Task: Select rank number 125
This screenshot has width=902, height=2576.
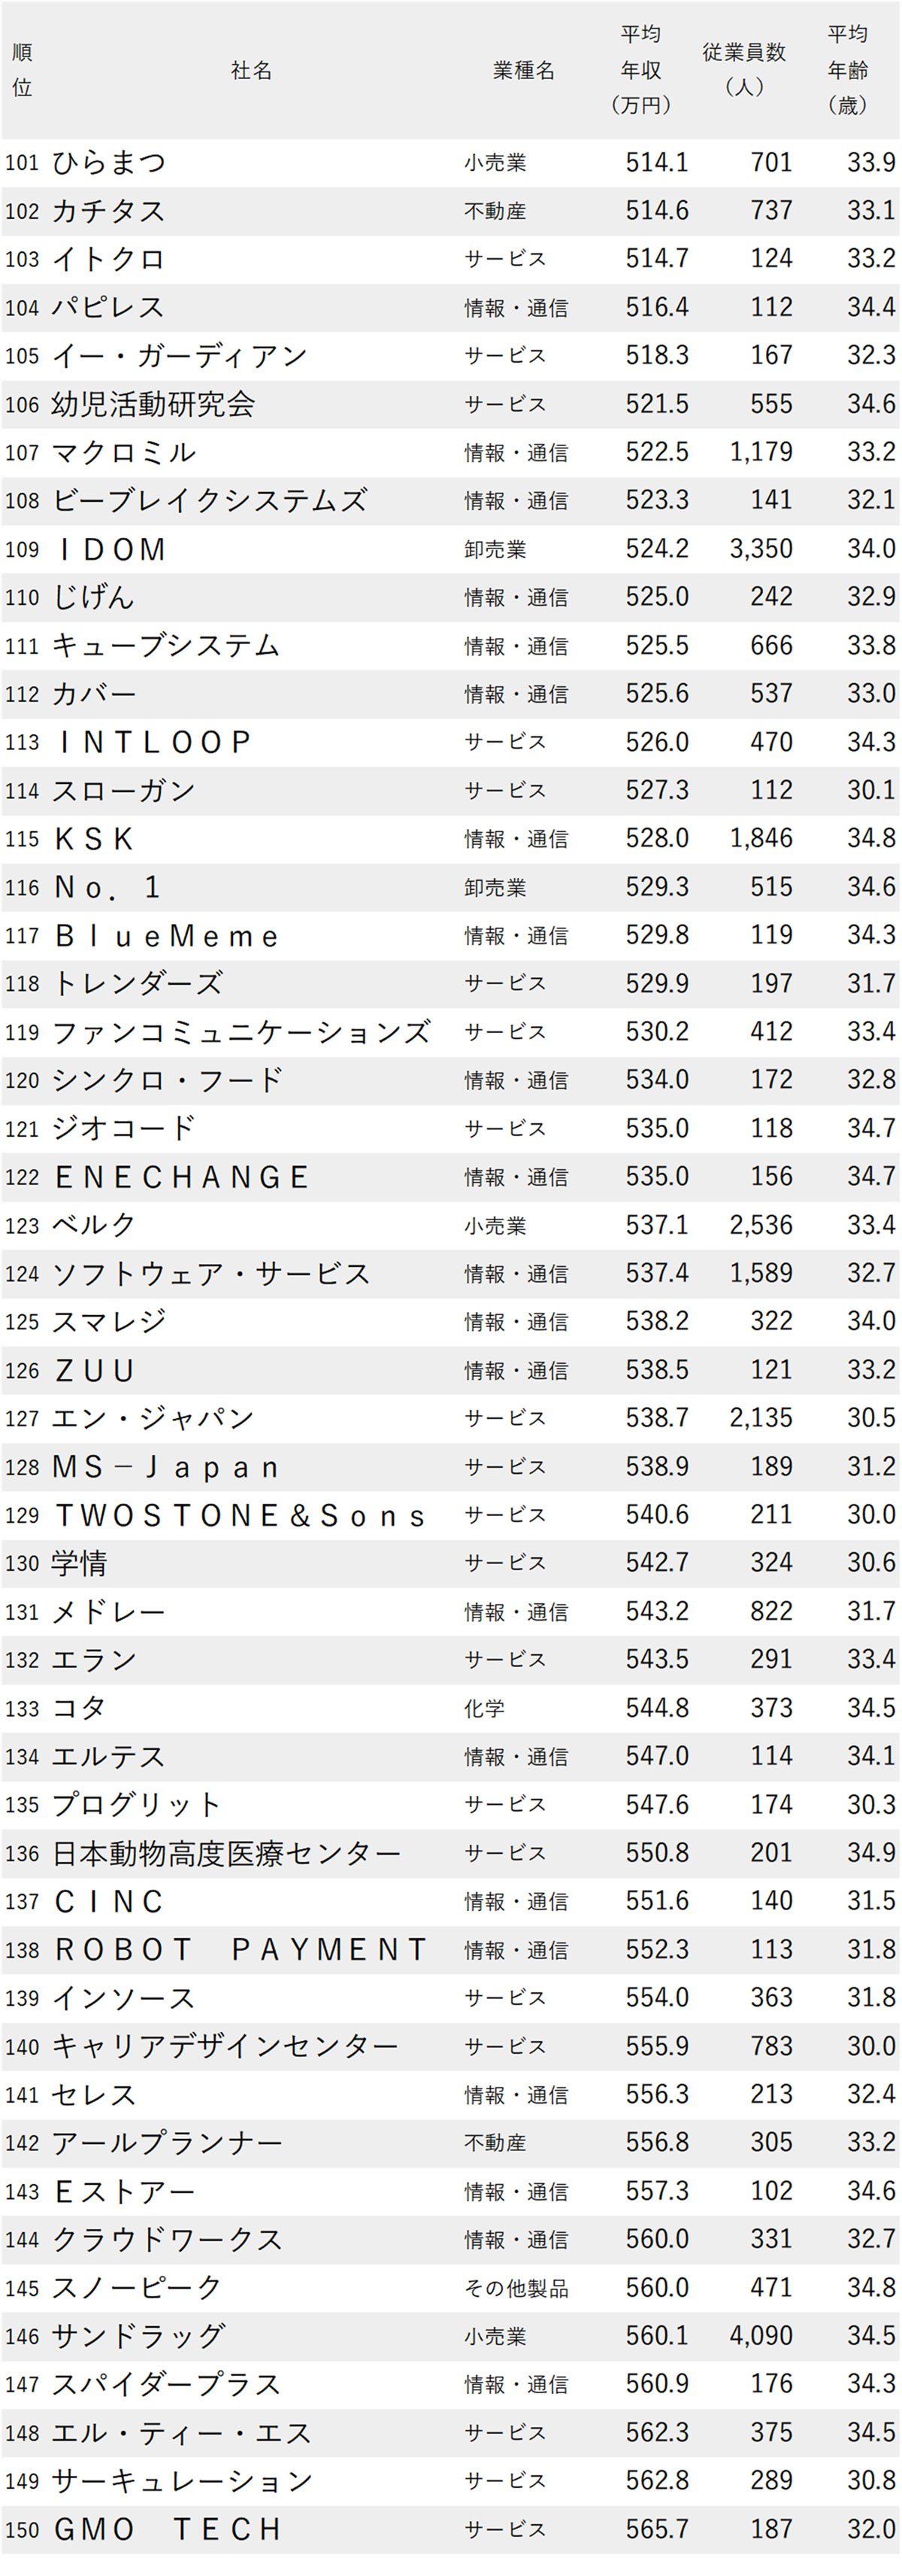Action: pos(22,1322)
